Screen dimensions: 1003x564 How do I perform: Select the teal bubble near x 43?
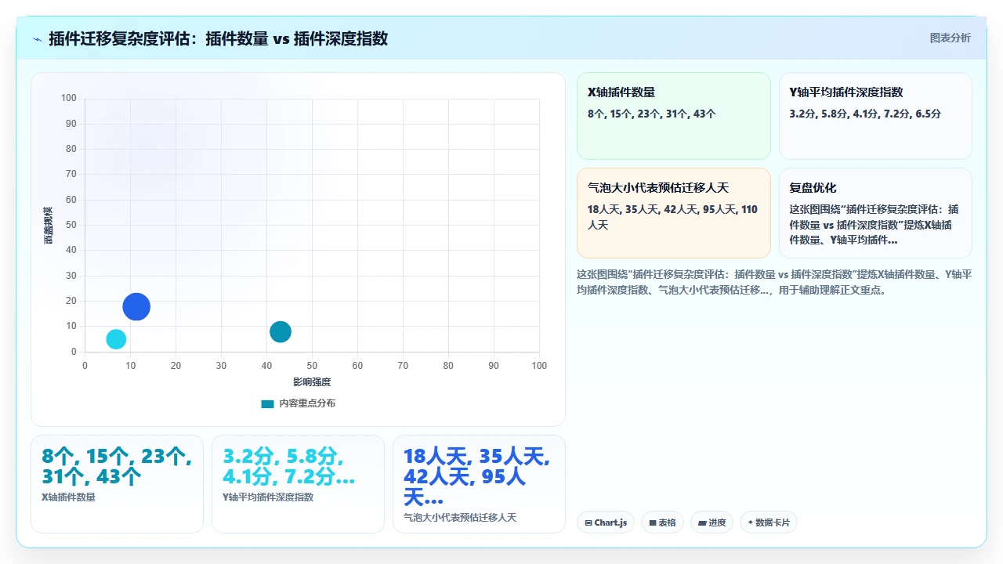click(x=281, y=332)
